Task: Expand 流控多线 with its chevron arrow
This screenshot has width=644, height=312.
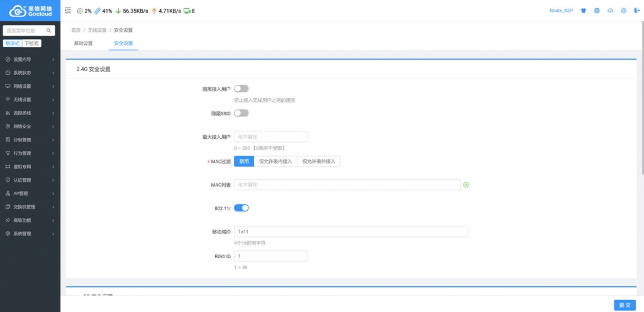Action: pos(53,113)
